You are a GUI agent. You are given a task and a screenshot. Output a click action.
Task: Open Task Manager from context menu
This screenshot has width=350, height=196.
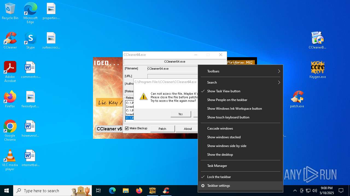[241, 166]
